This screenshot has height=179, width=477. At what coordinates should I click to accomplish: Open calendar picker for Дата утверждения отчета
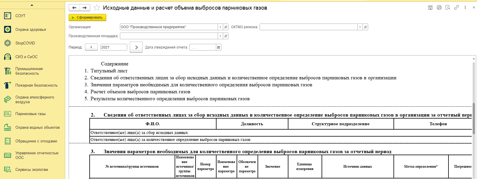(x=219, y=47)
